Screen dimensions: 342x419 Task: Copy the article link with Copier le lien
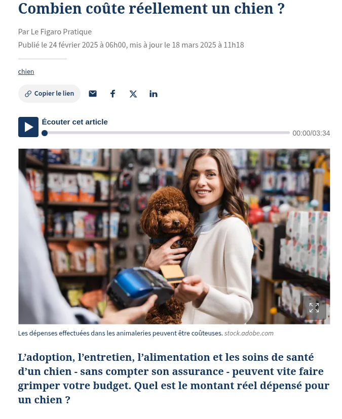49,94
